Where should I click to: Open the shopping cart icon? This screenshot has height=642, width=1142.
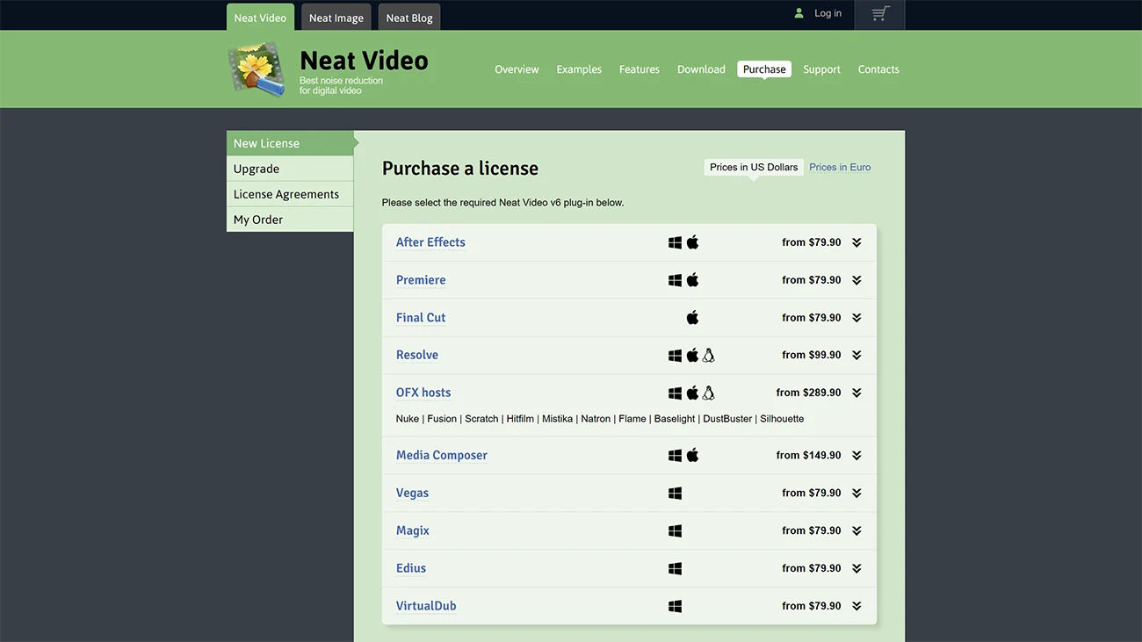880,13
